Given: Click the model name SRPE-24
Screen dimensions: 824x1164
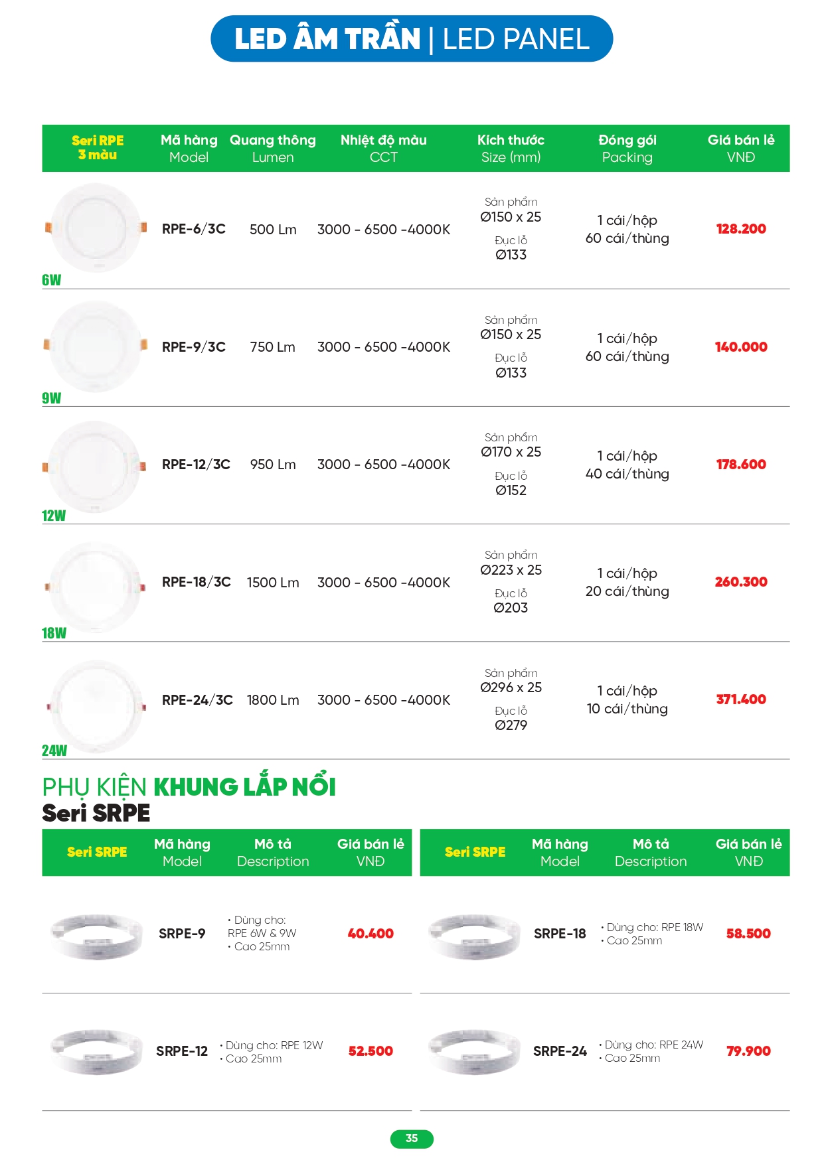Looking at the screenshot, I should click(x=560, y=1051).
